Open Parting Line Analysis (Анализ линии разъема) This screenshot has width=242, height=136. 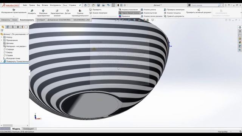point(152,16)
